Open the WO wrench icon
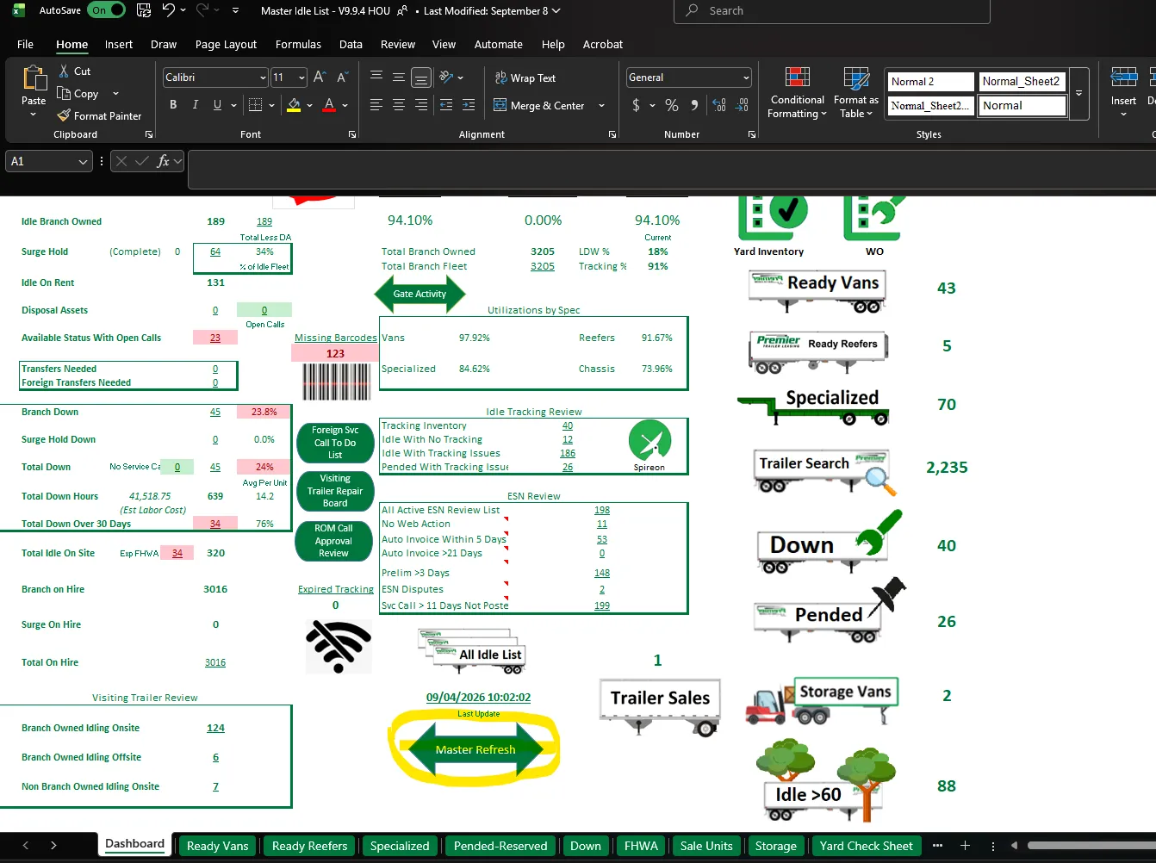This screenshot has width=1156, height=863. (874, 218)
